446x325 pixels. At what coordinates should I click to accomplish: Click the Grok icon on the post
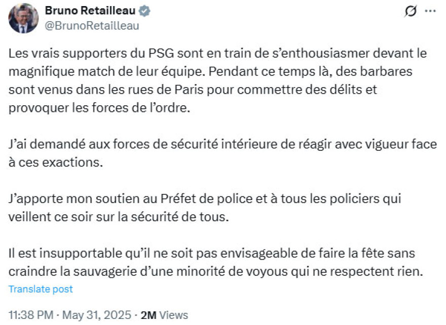[411, 12]
